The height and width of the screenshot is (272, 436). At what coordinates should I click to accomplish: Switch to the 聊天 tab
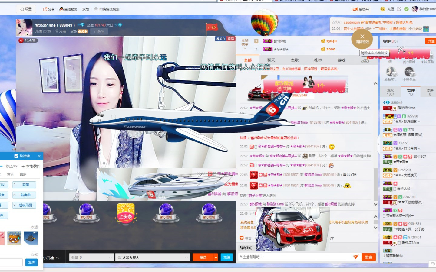[x=271, y=60]
